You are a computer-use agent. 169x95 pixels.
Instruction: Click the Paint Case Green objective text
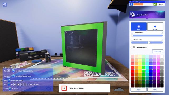click(x=76, y=88)
